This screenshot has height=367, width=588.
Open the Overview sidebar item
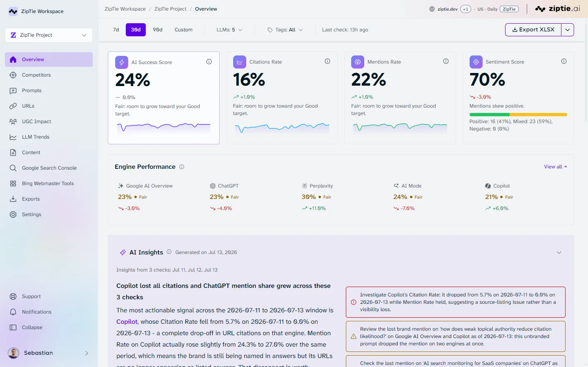coord(49,60)
